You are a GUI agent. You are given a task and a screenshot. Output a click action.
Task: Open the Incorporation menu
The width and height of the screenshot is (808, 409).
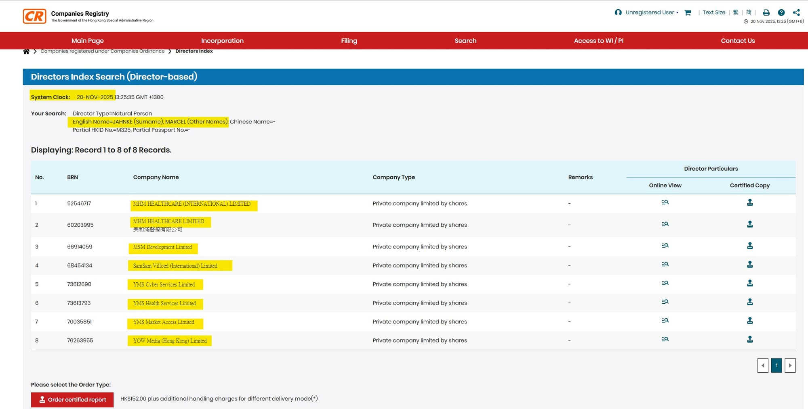[222, 41]
